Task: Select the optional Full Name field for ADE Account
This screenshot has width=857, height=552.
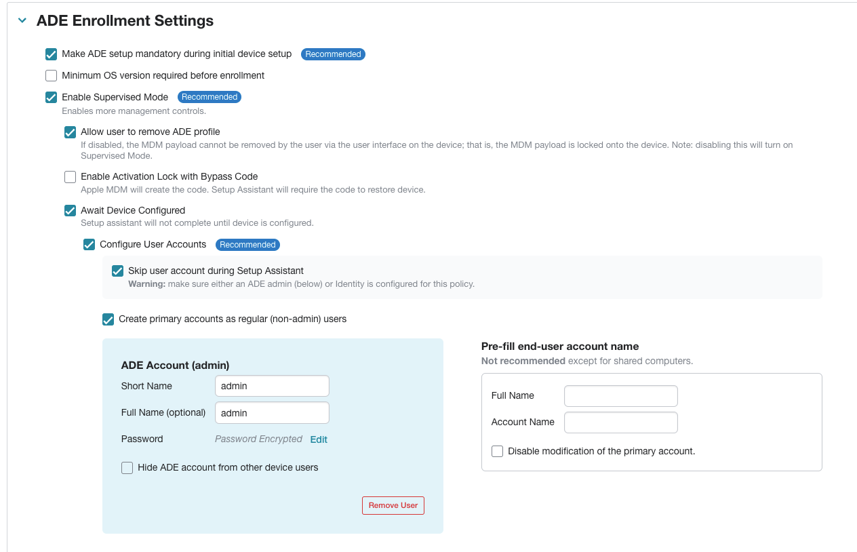Action: click(272, 412)
